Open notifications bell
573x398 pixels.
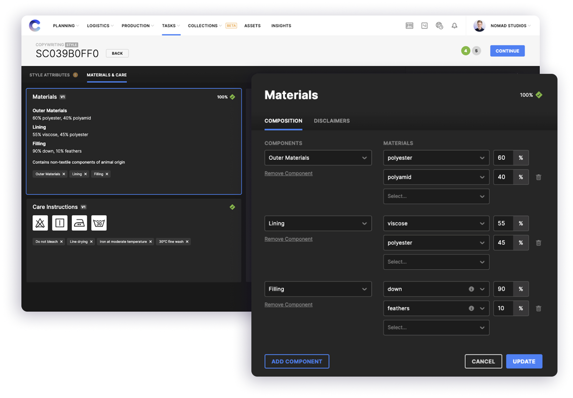(x=454, y=25)
